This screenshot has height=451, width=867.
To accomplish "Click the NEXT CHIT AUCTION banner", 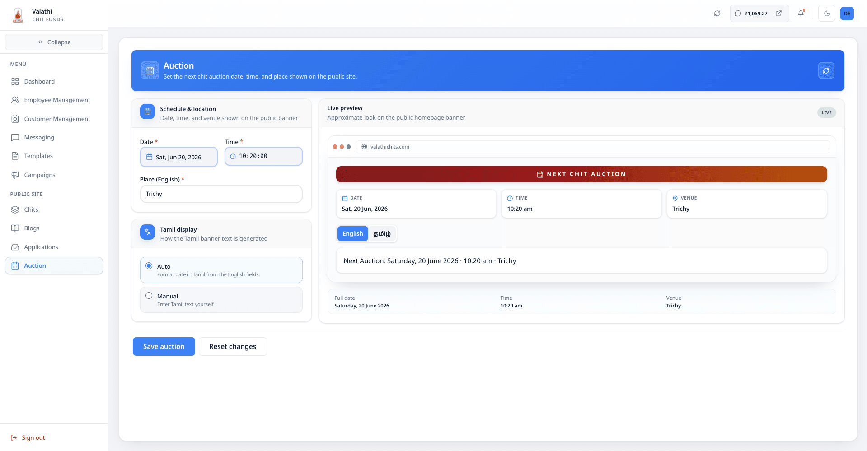I will pos(581,174).
